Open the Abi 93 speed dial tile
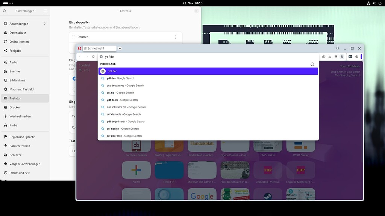The height and width of the screenshot is (216, 385). click(136, 170)
